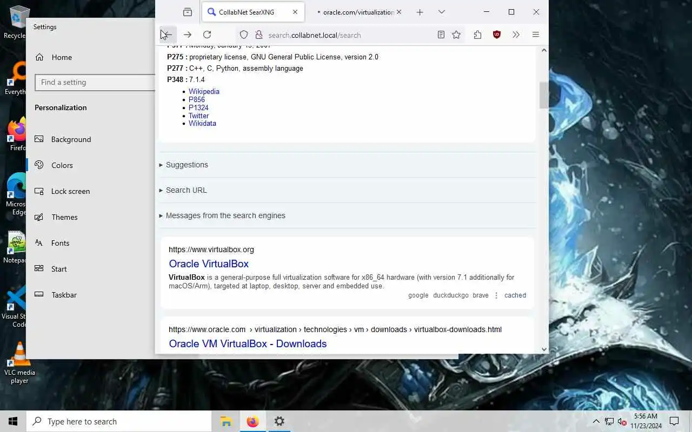Click the vertical scrollbar thumb
The image size is (692, 432).
[544, 95]
